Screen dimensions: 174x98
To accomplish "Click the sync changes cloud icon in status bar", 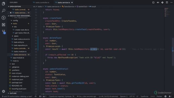I will (x=36, y=96).
